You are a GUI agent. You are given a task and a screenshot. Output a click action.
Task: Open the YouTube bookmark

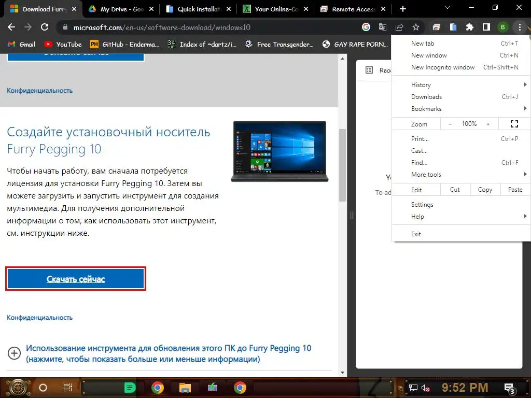pos(63,45)
